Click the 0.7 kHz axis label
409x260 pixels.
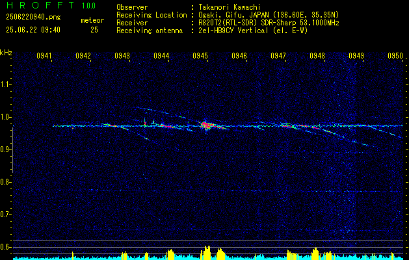pos(6,215)
